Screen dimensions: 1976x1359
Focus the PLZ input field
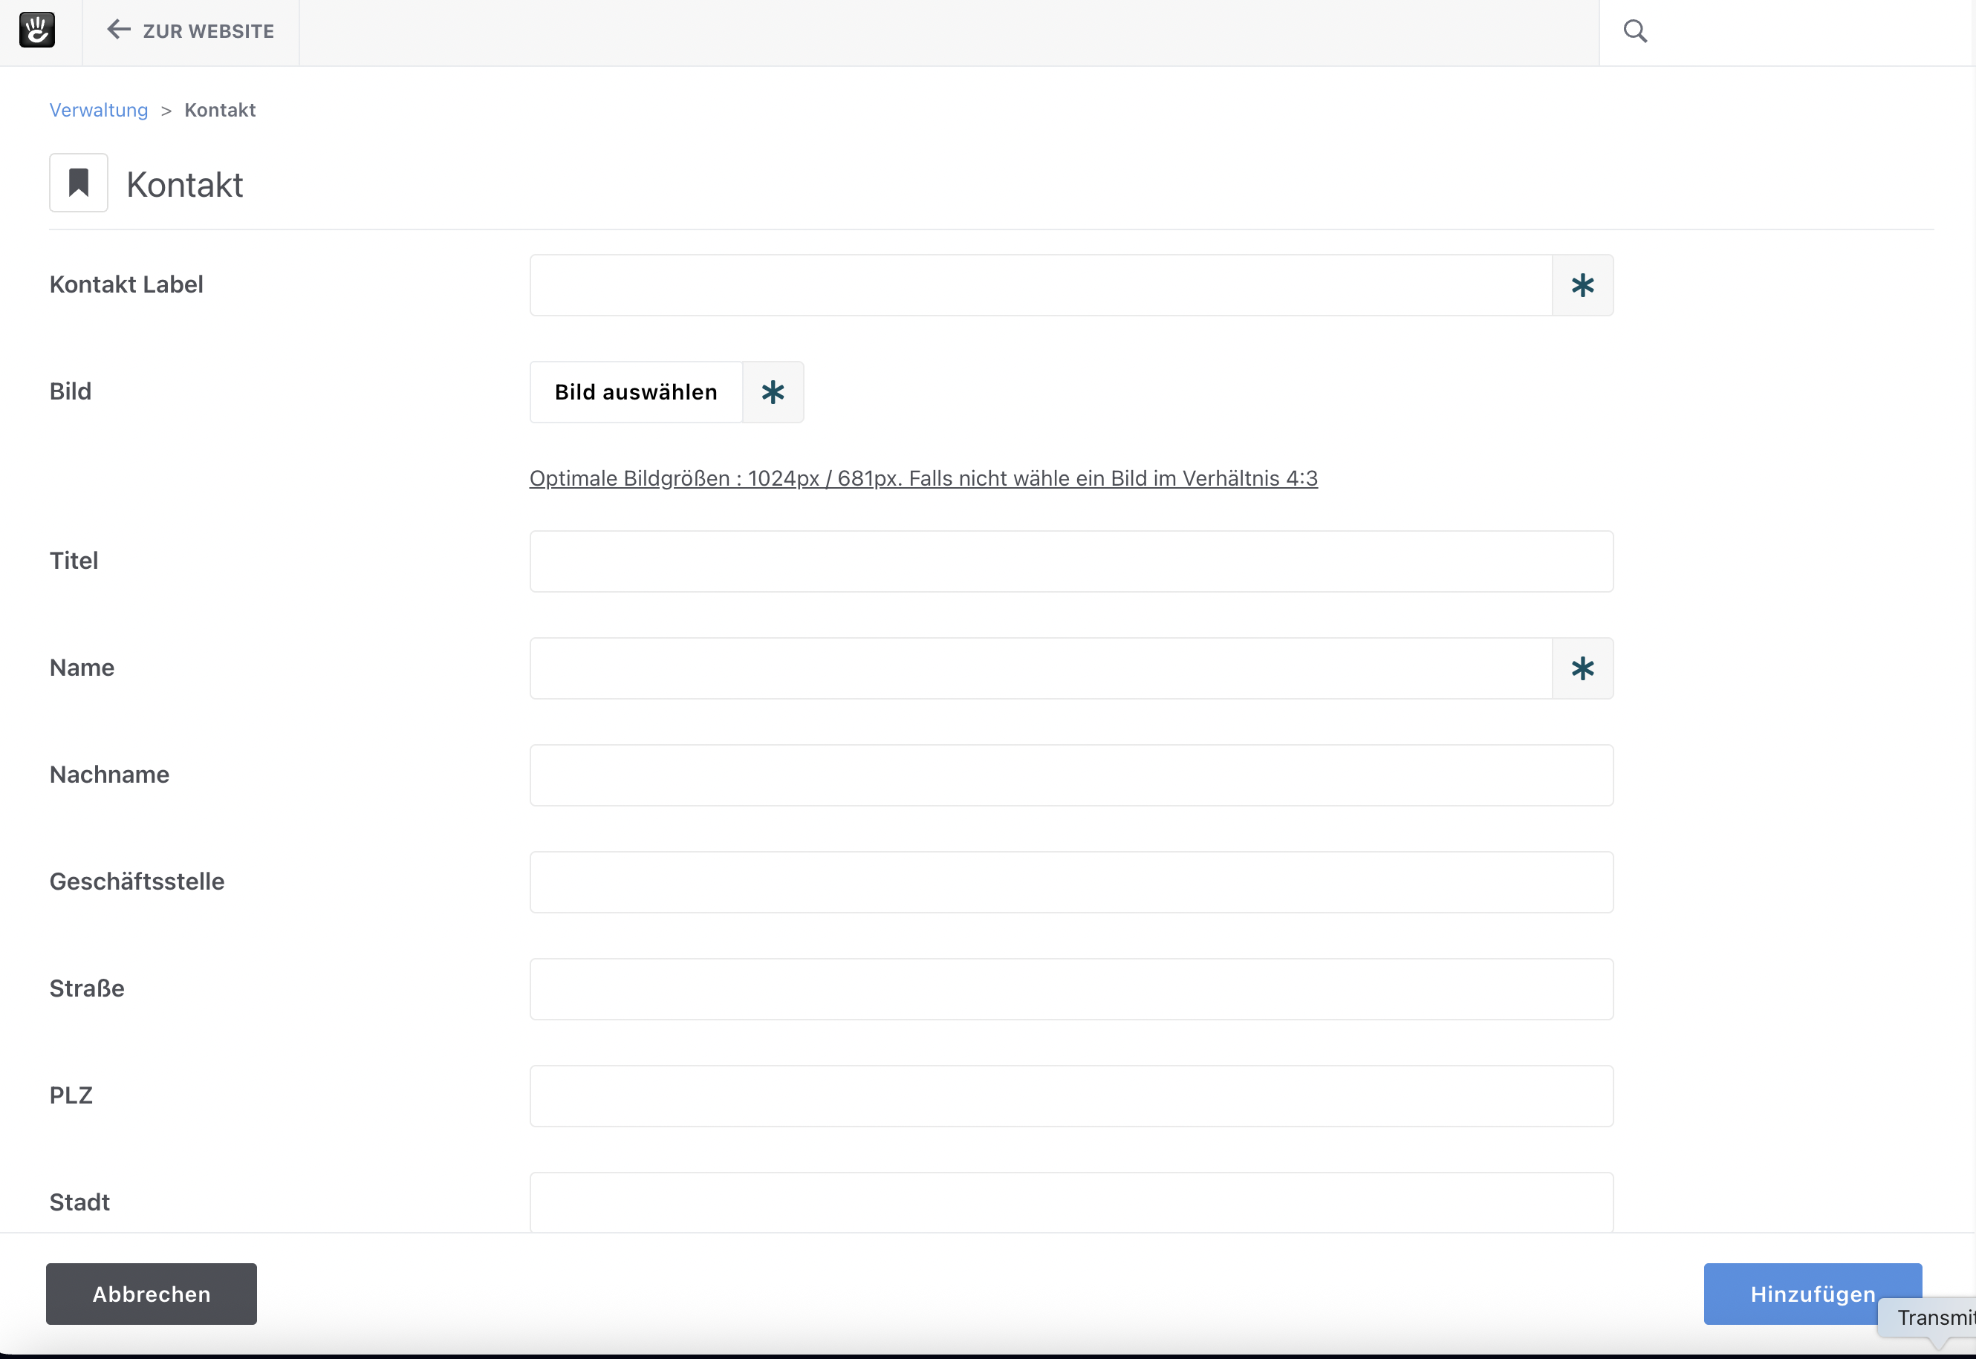pyautogui.click(x=1071, y=1096)
